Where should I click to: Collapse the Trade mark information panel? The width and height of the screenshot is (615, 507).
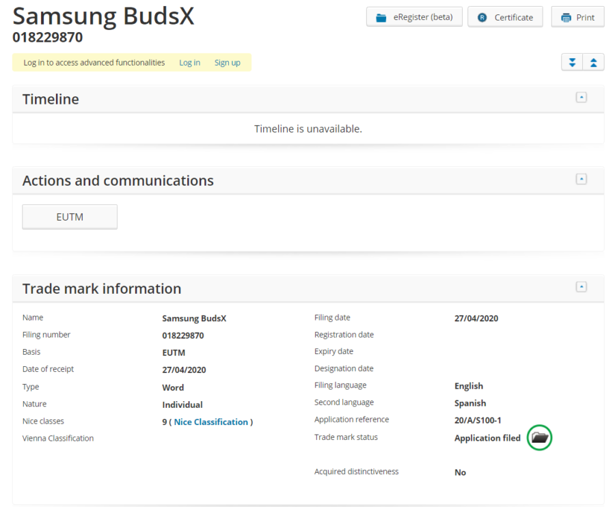tap(582, 287)
